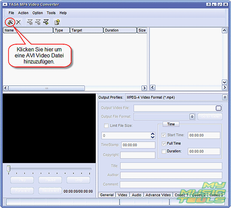Click the Go to folder button
This screenshot has width=231, height=208.
[210, 117]
